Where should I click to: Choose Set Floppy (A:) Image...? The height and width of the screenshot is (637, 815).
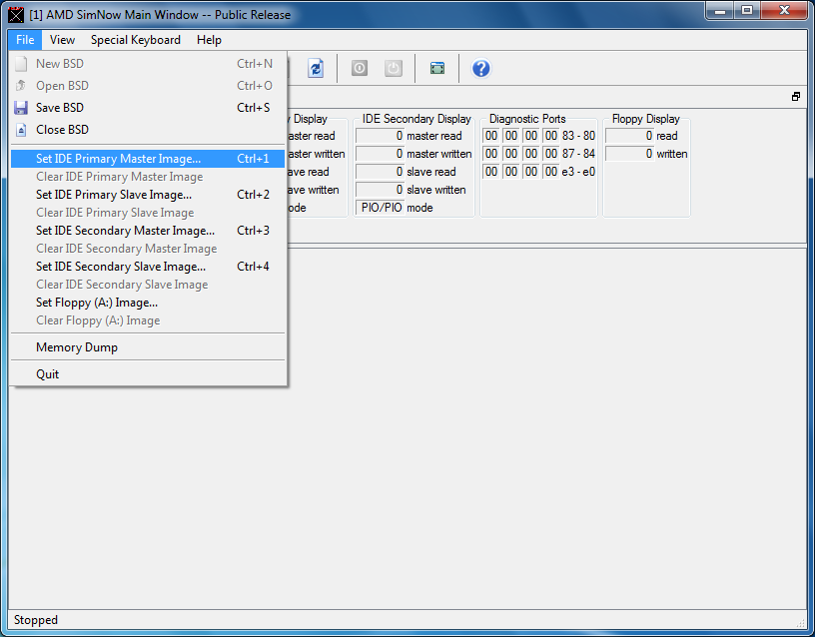148,303
